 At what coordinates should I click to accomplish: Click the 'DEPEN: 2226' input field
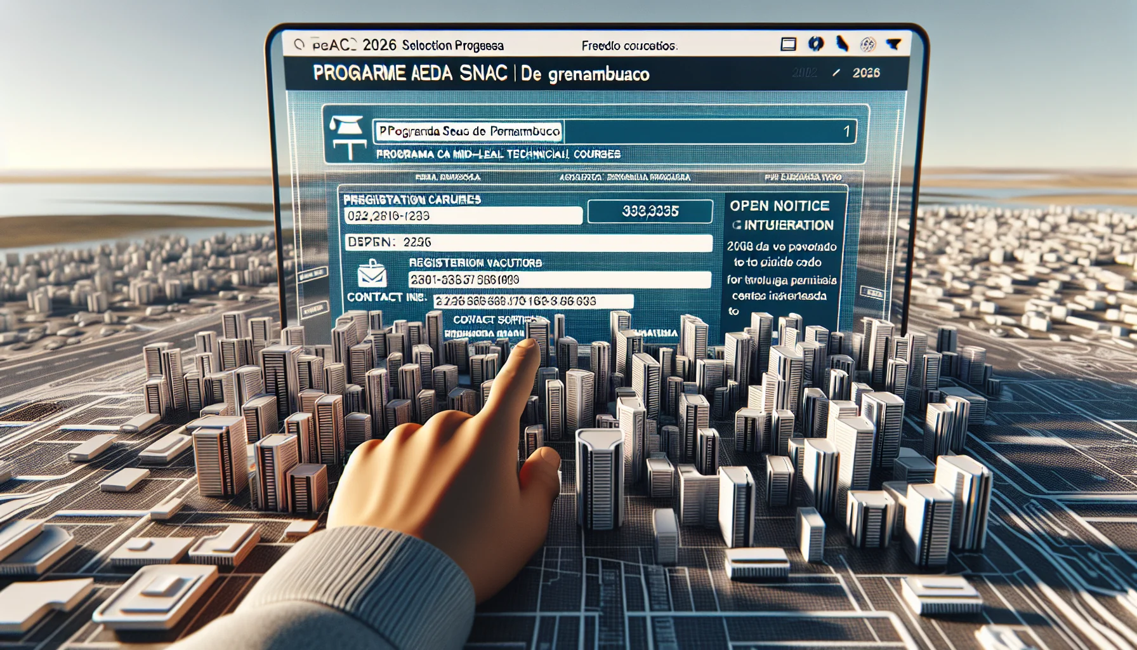(x=529, y=242)
